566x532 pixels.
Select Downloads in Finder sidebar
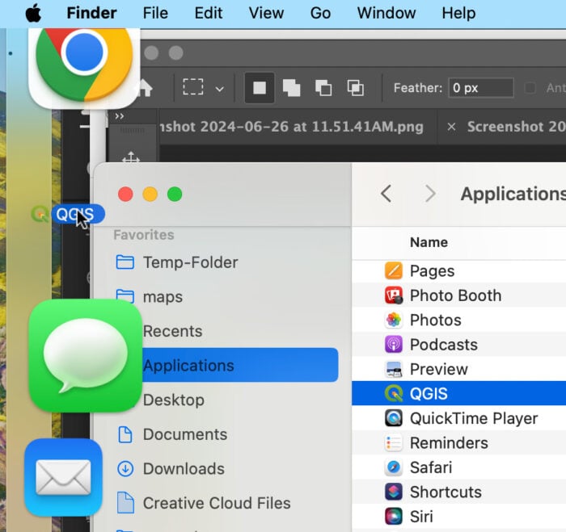[x=171, y=469]
